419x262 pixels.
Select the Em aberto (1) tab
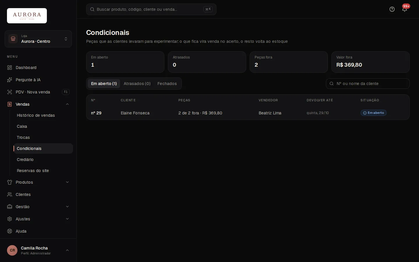[x=104, y=84]
